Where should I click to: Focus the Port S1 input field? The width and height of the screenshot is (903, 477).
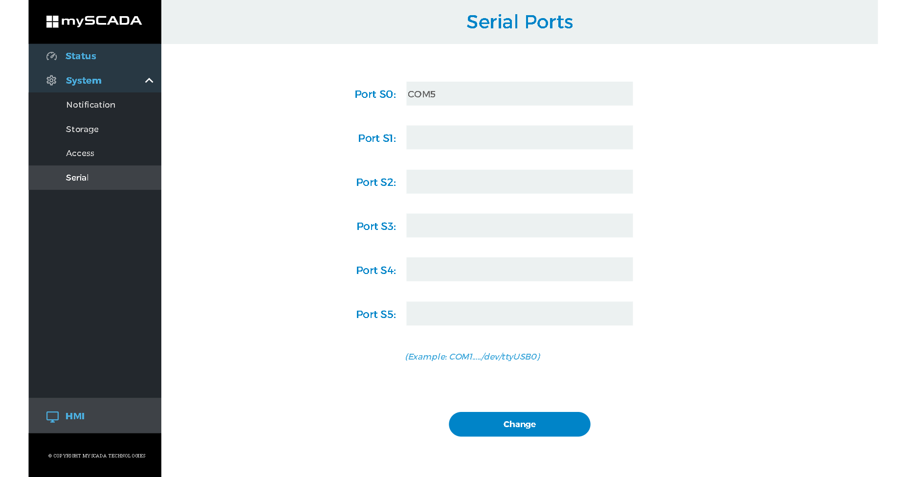pos(519,137)
